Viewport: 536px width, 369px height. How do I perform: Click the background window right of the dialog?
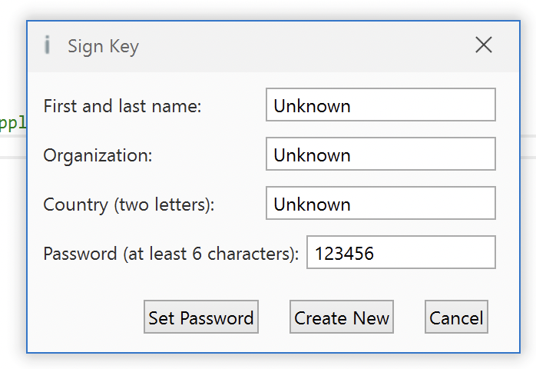coord(528,231)
